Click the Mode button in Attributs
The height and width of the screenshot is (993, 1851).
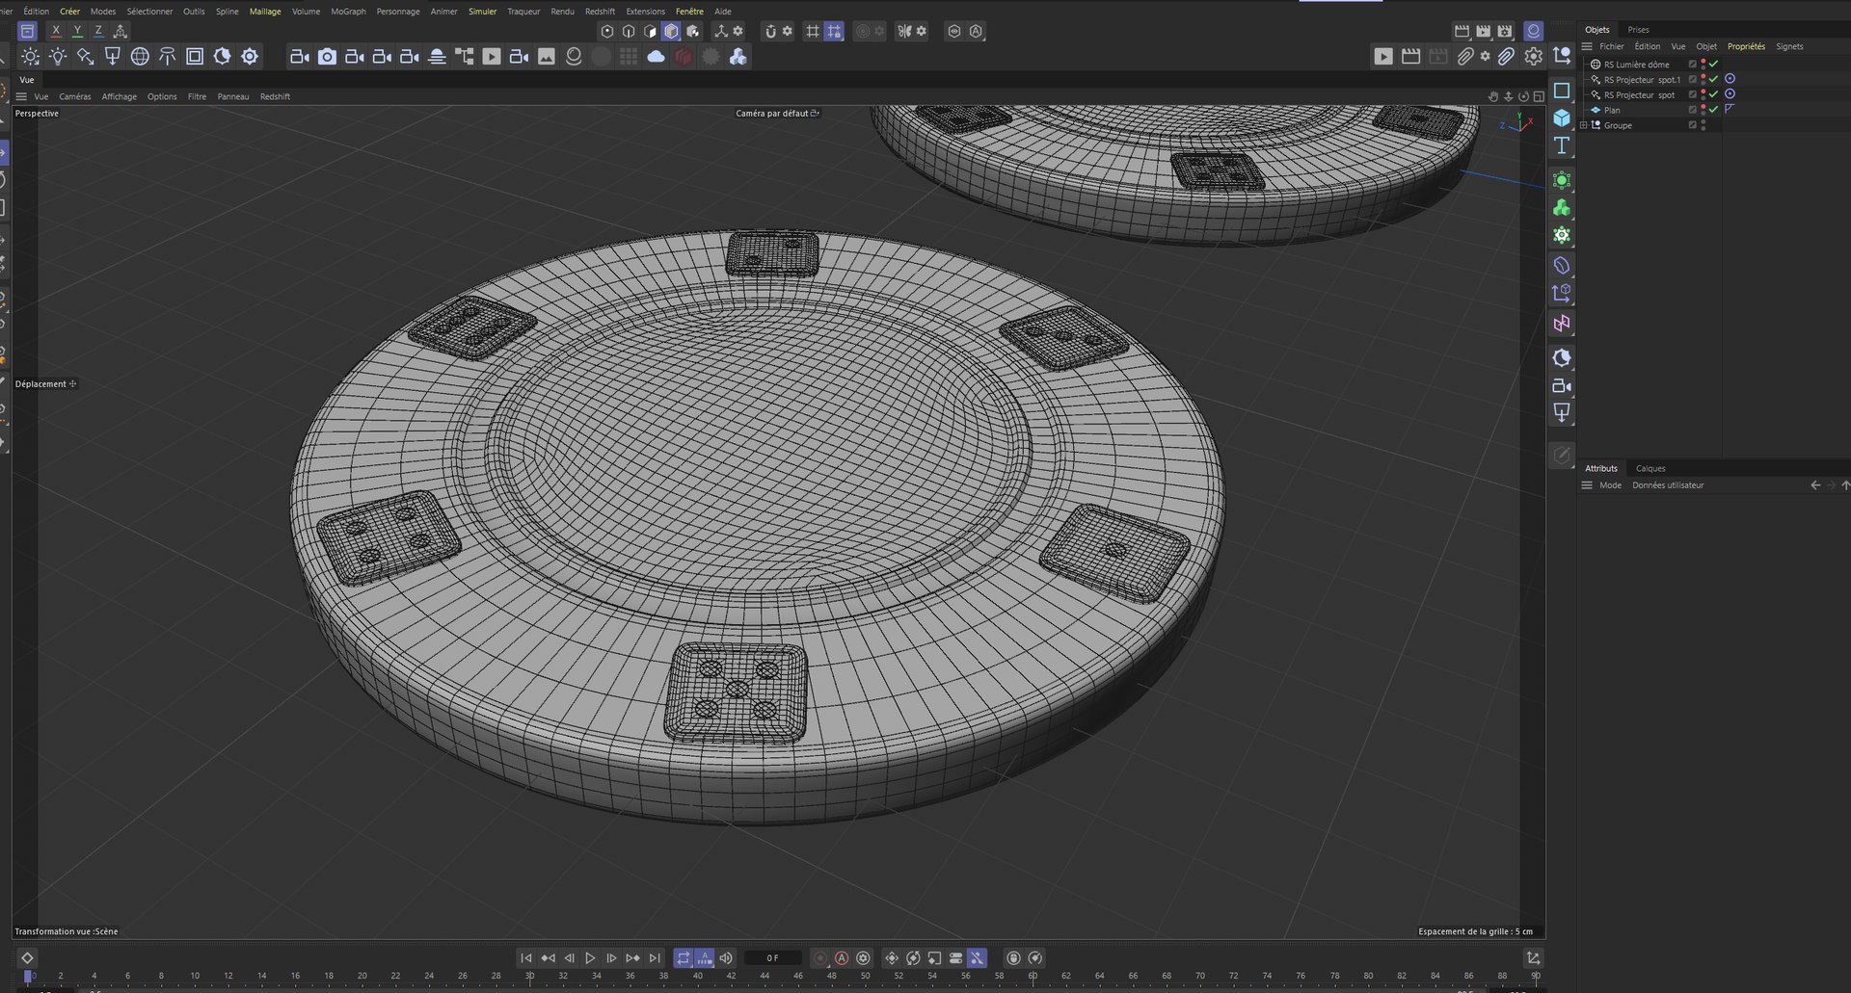click(1611, 485)
